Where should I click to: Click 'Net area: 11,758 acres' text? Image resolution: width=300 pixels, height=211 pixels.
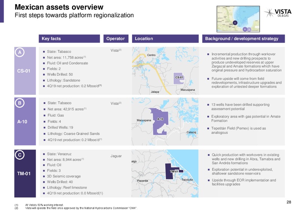[x=66, y=57]
